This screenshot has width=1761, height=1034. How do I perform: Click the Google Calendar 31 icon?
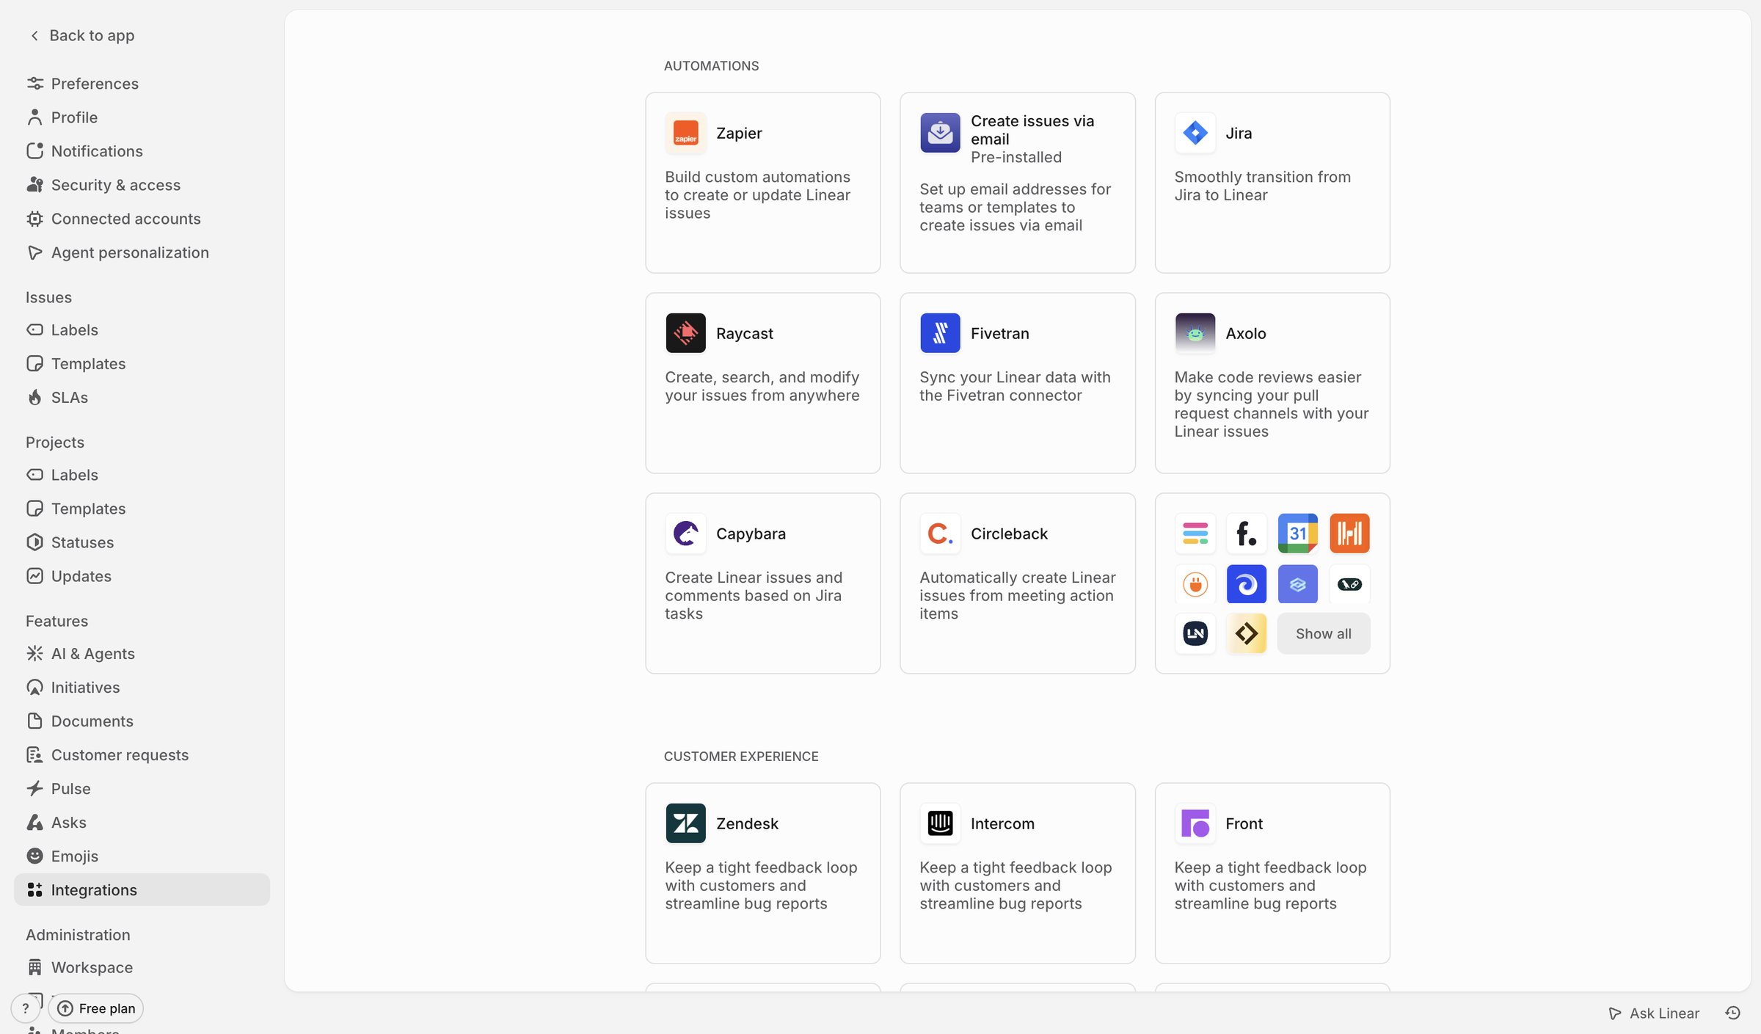[x=1297, y=534]
